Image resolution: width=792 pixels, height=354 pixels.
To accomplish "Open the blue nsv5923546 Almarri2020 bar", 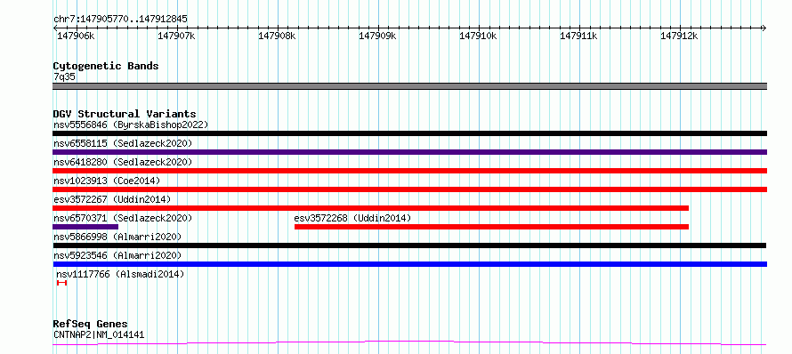I will (409, 264).
